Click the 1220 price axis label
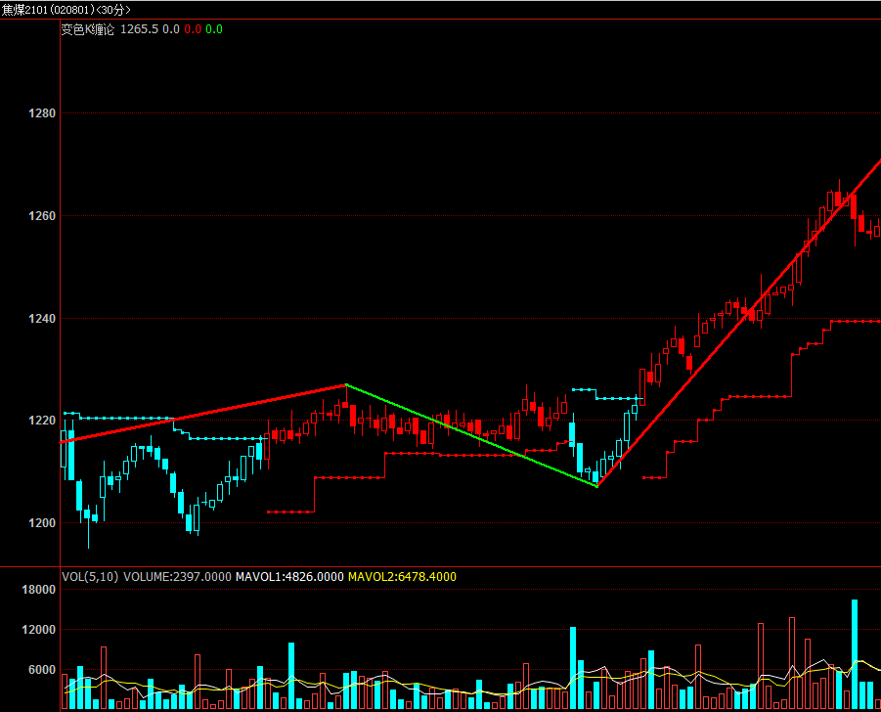The width and height of the screenshot is (881, 712). click(42, 421)
